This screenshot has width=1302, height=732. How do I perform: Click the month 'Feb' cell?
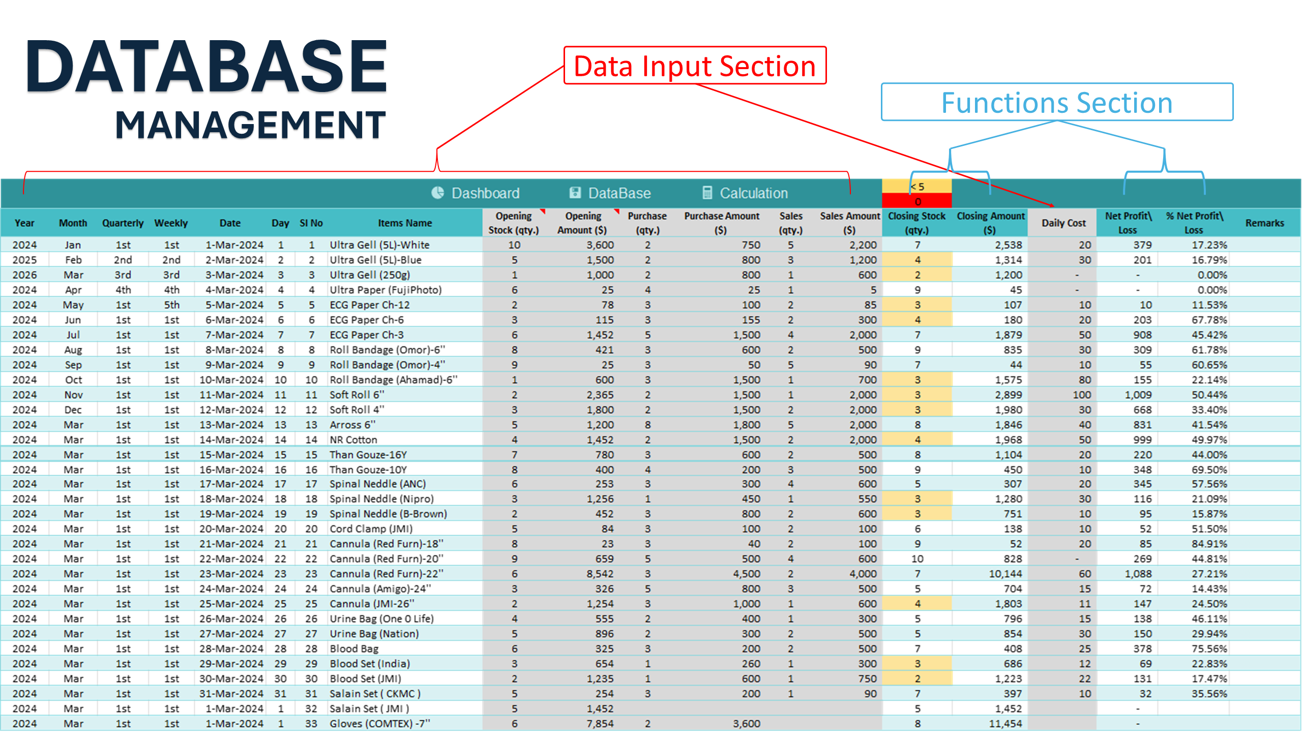[x=73, y=260]
